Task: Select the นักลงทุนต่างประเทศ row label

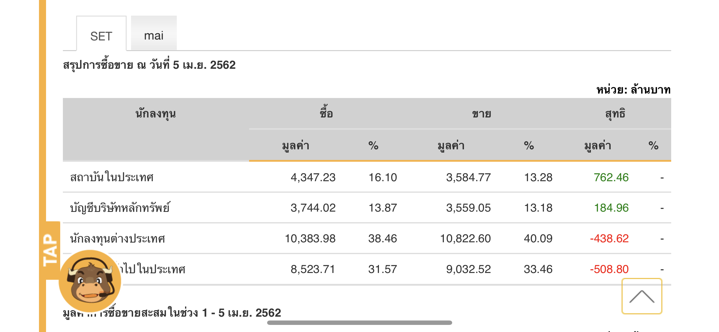Action: click(x=117, y=238)
